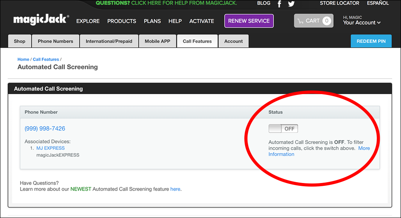Click the More Information link
The height and width of the screenshot is (218, 401).
pos(364,148)
